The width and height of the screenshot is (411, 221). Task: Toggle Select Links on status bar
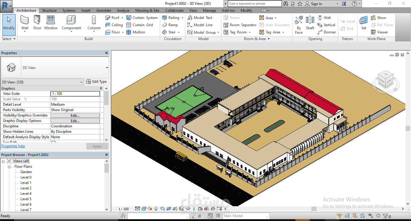pos(339,216)
